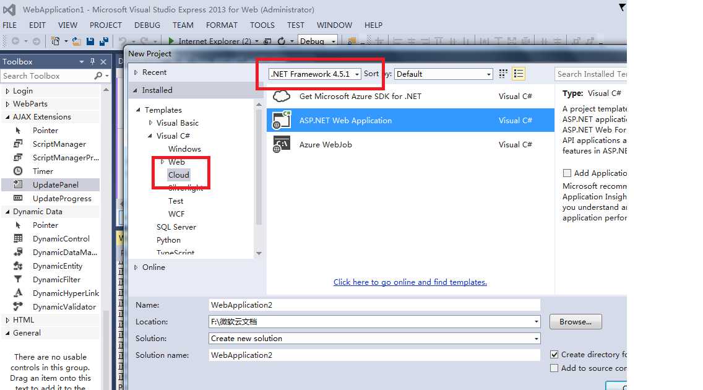Open the Debug configuration dropdown
The image size is (703, 390).
(317, 41)
